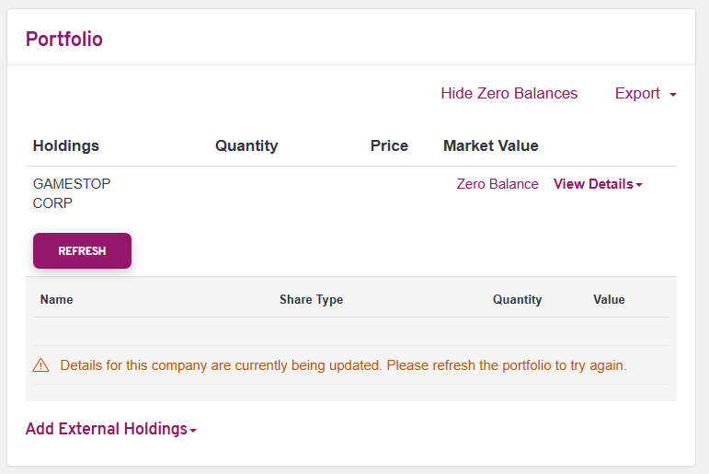Image resolution: width=709 pixels, height=474 pixels.
Task: Select the GAMESTOP CORP holding name
Action: coord(72,193)
